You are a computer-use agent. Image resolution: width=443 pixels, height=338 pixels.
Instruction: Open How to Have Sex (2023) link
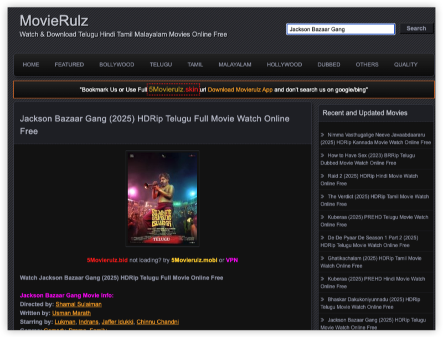(x=368, y=159)
